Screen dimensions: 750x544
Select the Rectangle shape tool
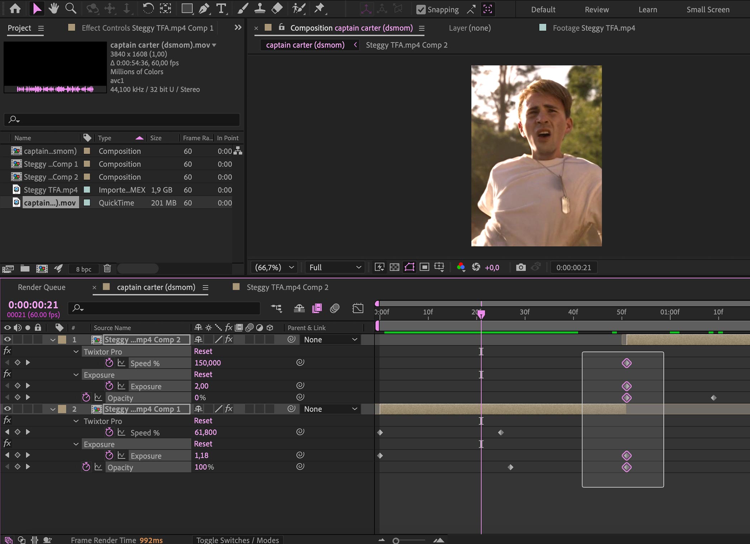(x=187, y=8)
